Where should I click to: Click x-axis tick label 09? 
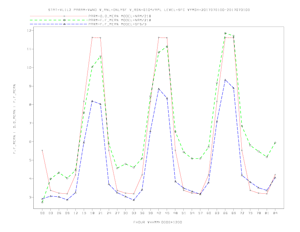tap(67, 213)
